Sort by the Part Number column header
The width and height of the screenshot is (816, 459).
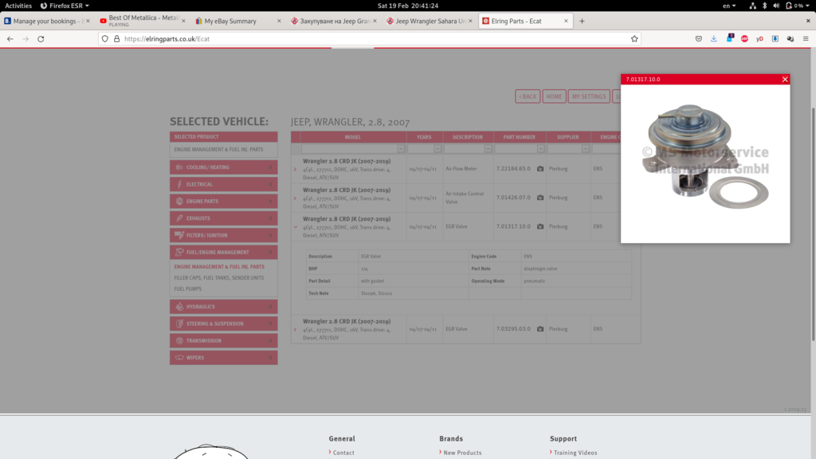click(x=519, y=137)
